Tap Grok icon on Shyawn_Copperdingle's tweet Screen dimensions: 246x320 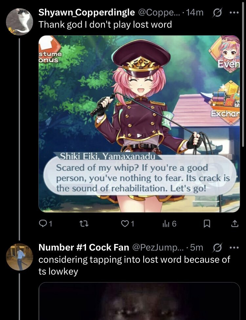pos(217,13)
